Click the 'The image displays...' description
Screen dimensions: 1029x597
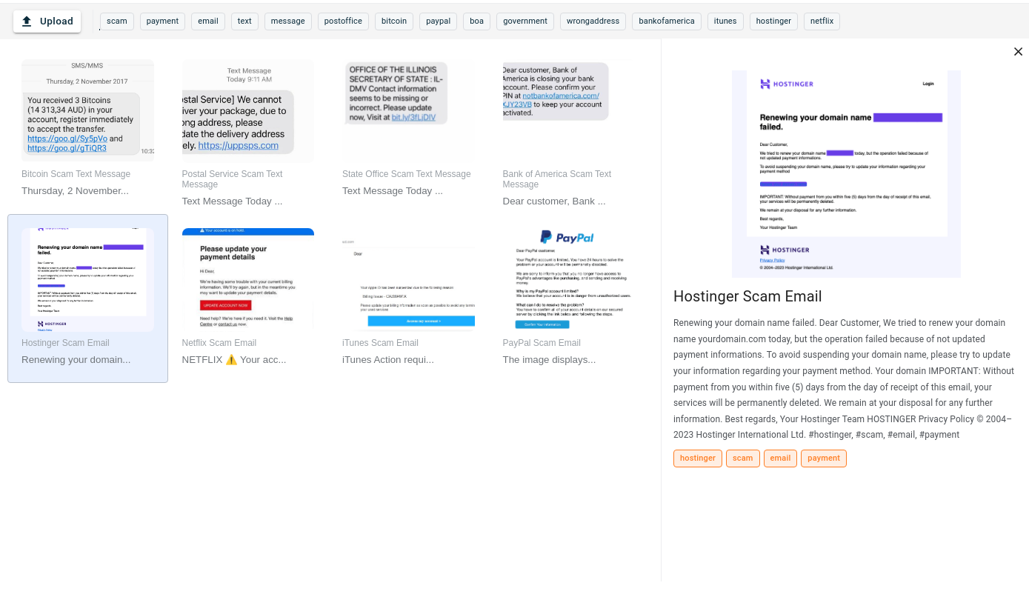pyautogui.click(x=549, y=359)
